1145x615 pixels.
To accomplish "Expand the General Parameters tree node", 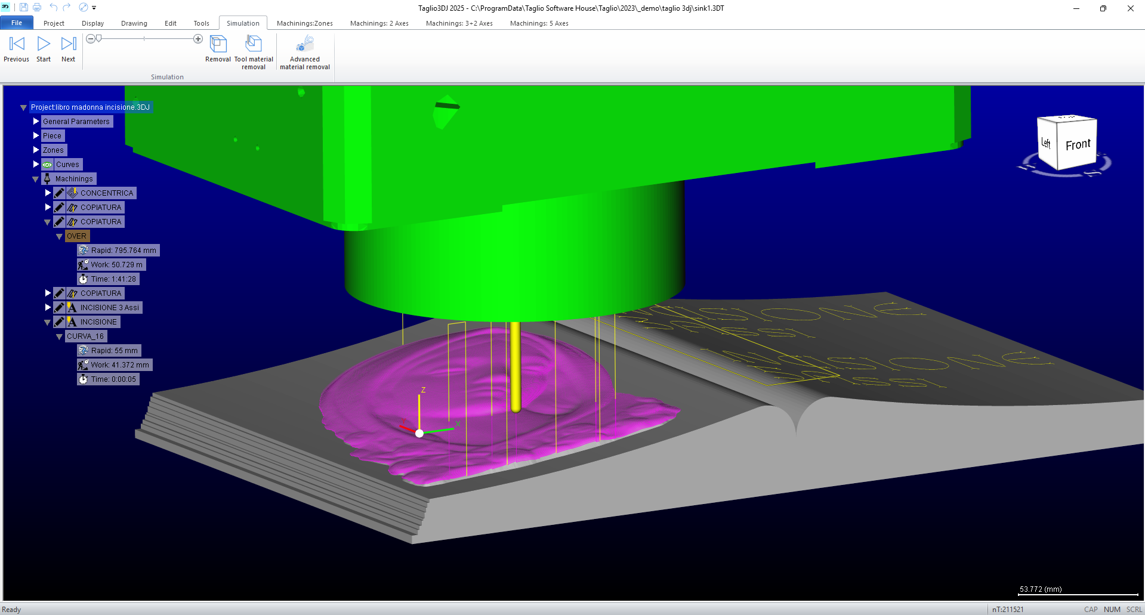I will tap(36, 122).
